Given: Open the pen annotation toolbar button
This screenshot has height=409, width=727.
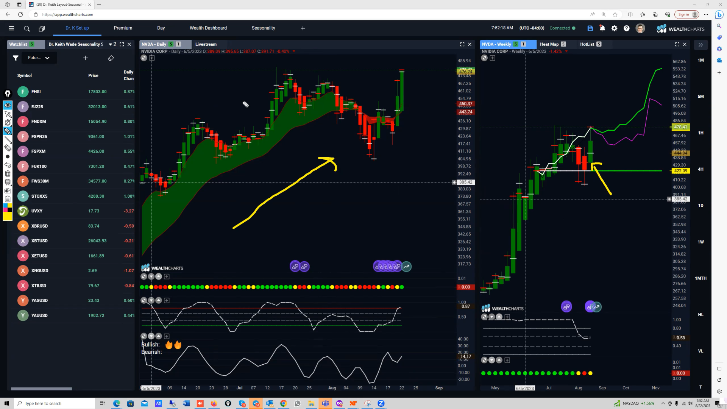Looking at the screenshot, I should click(8, 94).
